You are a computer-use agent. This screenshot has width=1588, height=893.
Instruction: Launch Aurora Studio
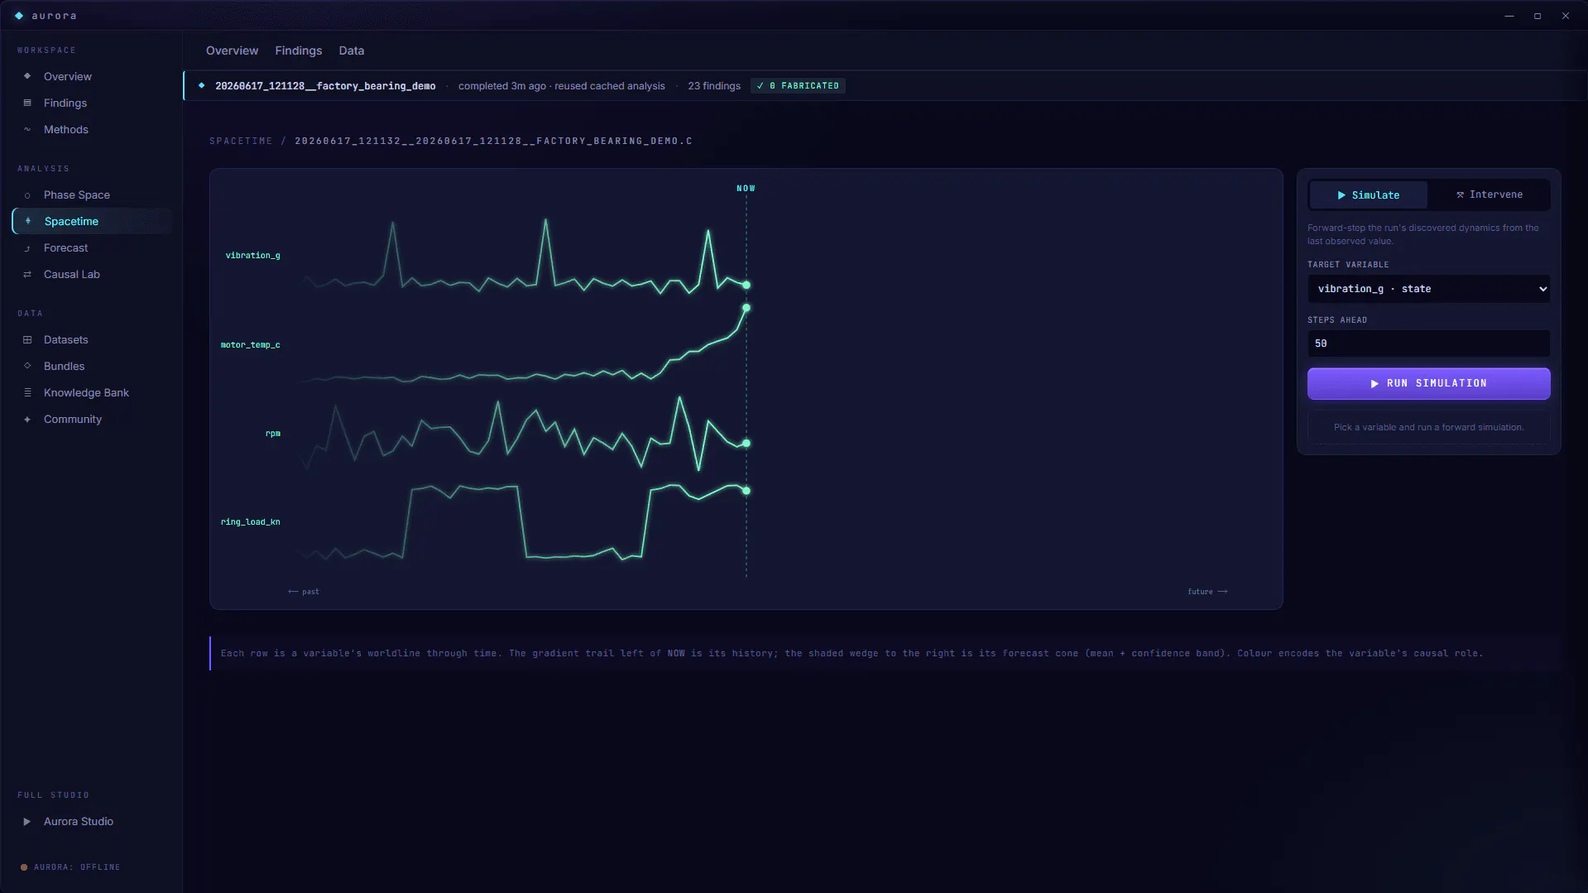coord(93,821)
